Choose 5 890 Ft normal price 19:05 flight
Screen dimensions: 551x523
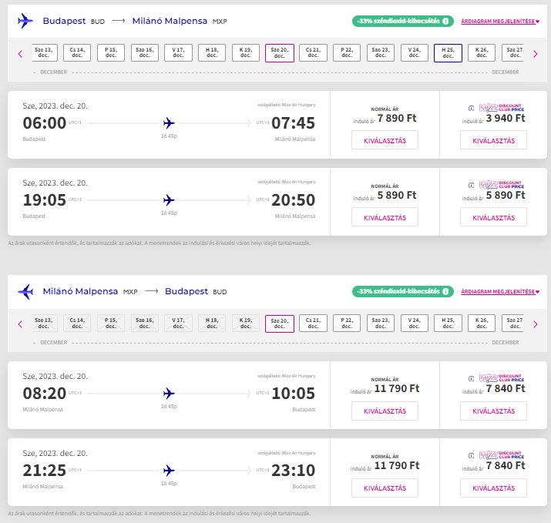click(x=385, y=217)
